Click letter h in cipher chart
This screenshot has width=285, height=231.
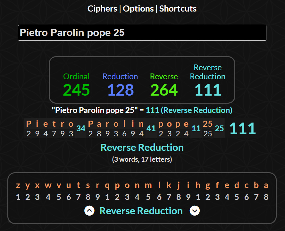pos(198,185)
